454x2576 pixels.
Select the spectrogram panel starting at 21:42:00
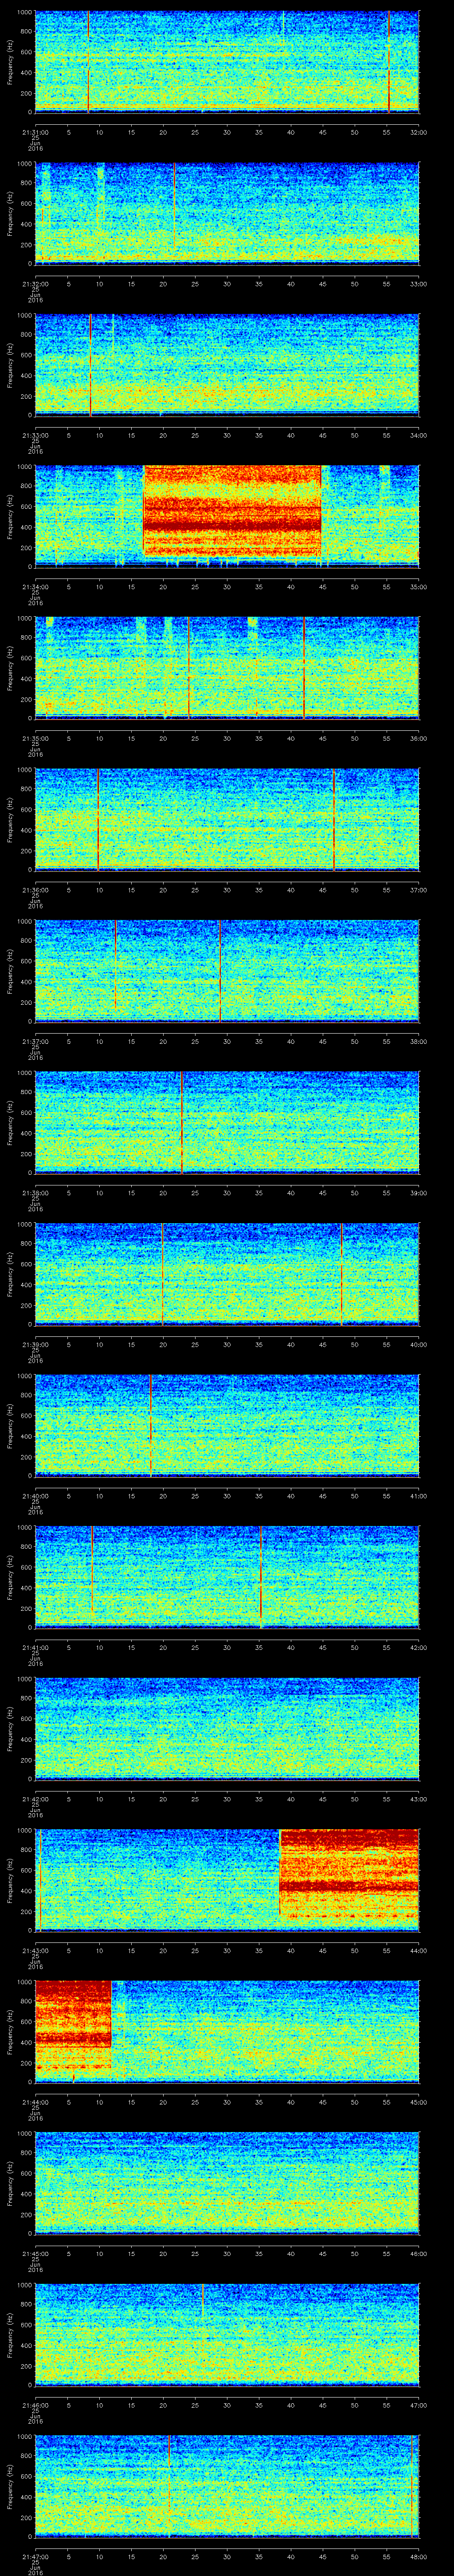pos(227,1729)
